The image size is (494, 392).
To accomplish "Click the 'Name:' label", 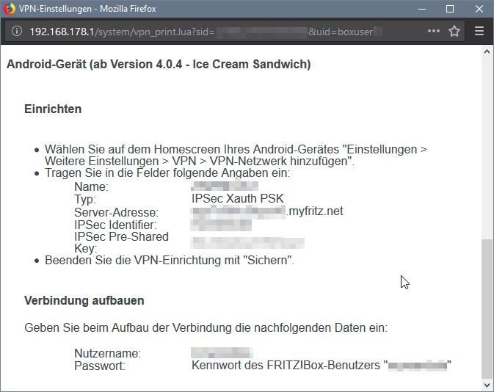I will pyautogui.click(x=91, y=187).
